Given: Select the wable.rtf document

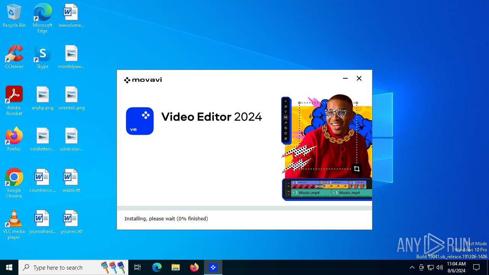Looking at the screenshot, I should coord(71,181).
